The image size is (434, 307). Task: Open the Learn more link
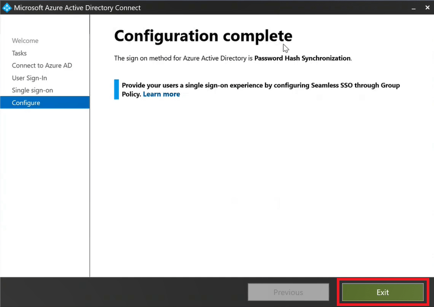click(161, 94)
